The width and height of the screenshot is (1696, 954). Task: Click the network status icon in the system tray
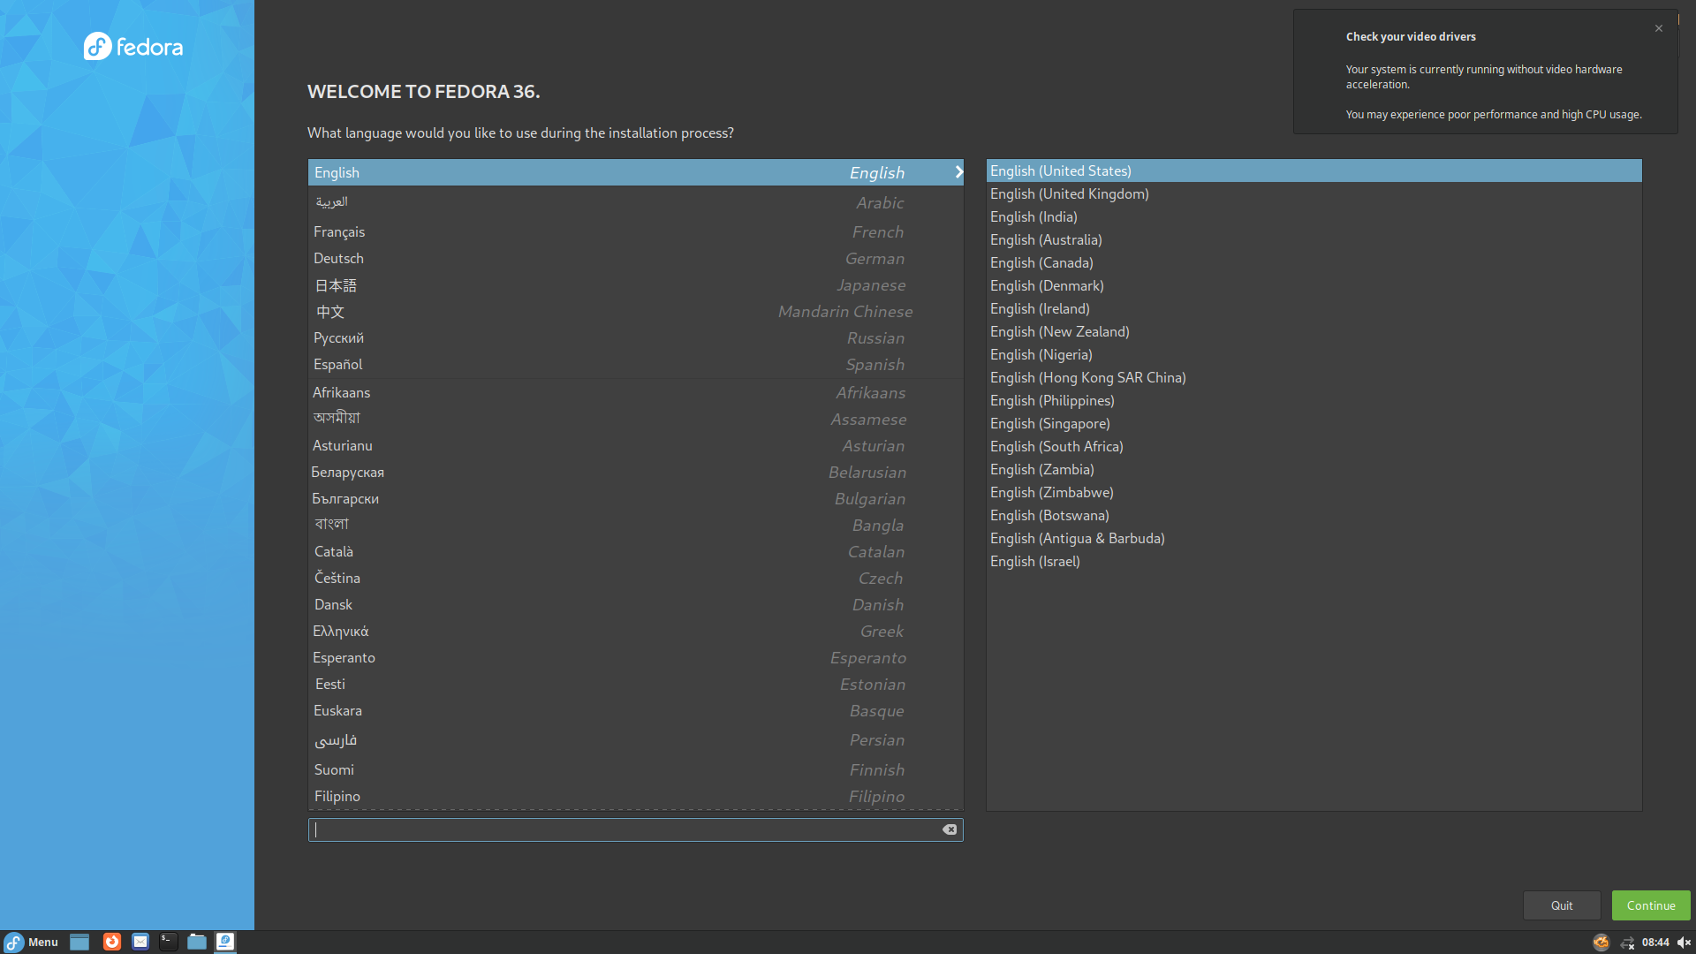coord(1628,942)
